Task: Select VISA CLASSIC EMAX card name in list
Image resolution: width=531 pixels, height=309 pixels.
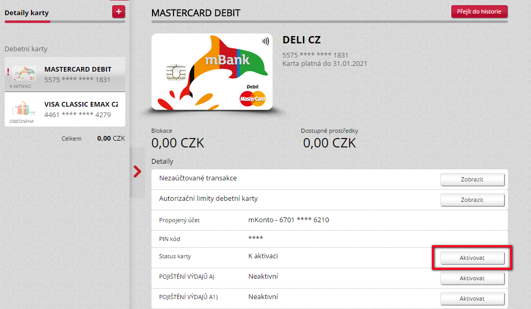Action: pos(81,105)
